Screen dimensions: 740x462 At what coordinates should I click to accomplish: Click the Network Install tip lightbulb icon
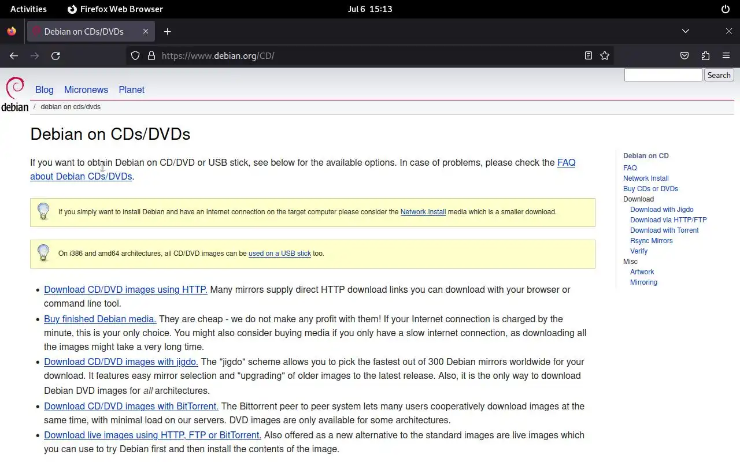click(43, 211)
